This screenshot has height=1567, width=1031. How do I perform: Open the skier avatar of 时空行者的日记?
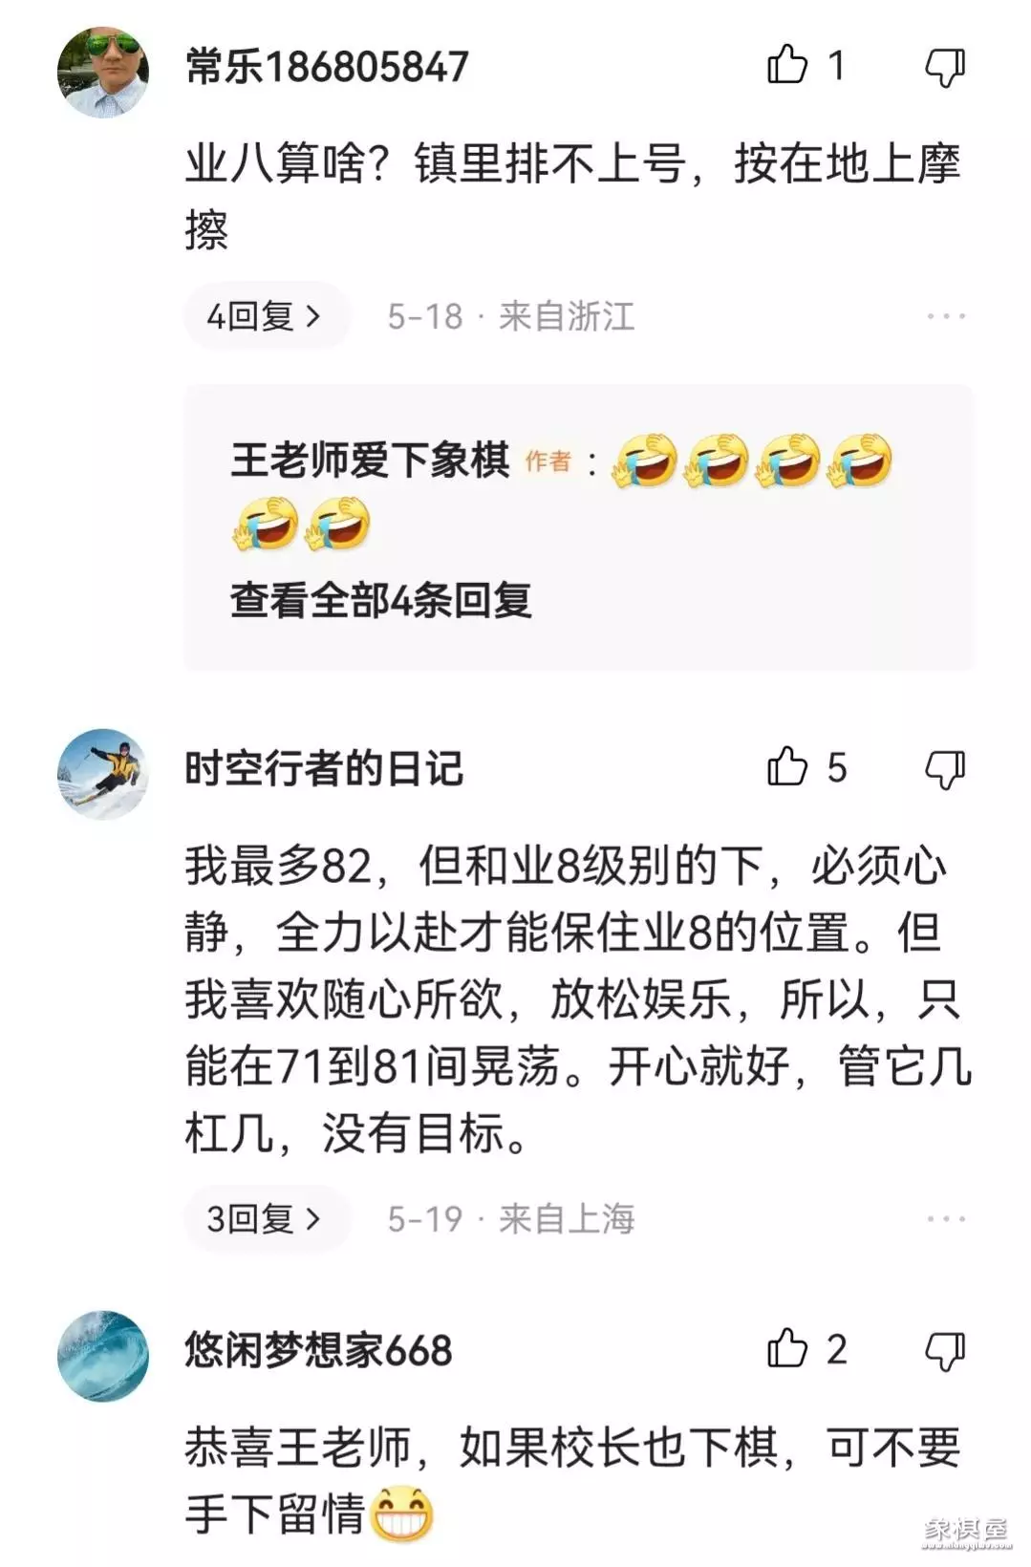pos(103,774)
